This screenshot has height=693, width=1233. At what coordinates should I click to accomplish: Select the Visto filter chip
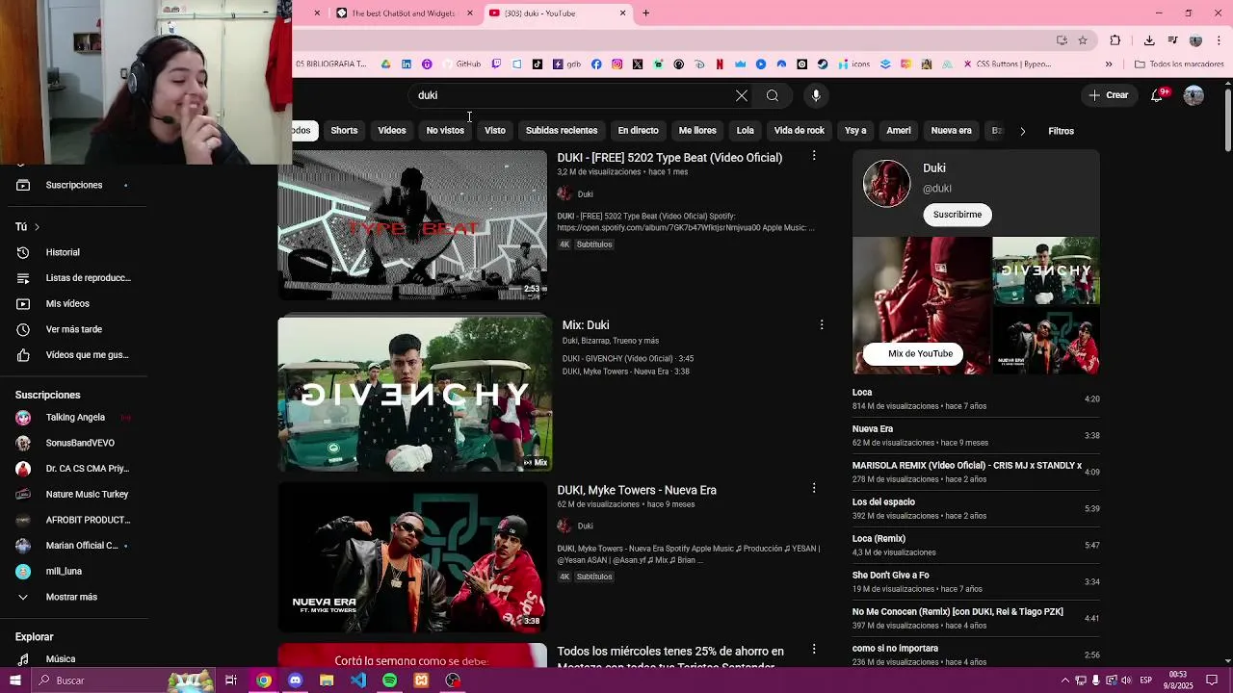click(x=495, y=131)
